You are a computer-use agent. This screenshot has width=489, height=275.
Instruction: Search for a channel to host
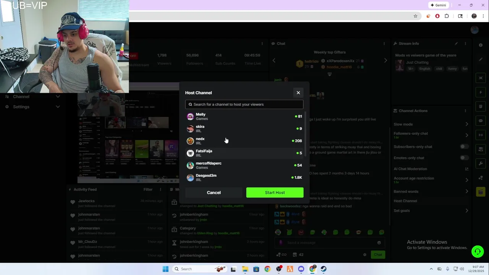tap(244, 104)
